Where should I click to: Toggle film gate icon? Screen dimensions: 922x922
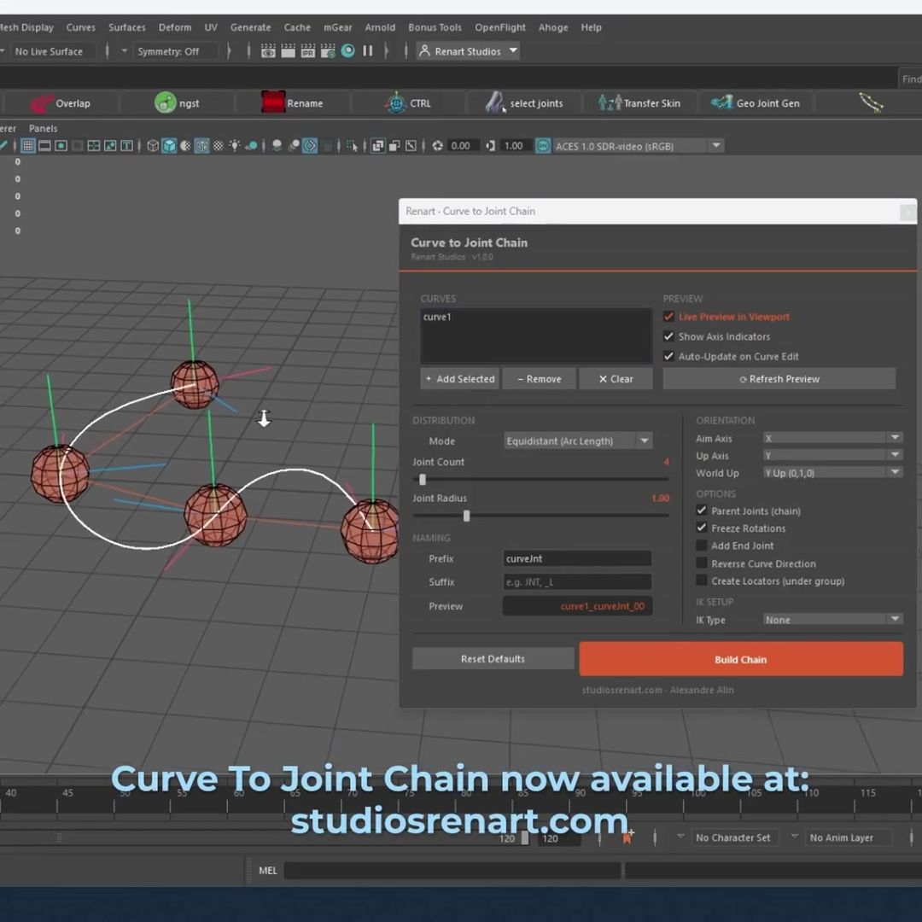[x=44, y=146]
